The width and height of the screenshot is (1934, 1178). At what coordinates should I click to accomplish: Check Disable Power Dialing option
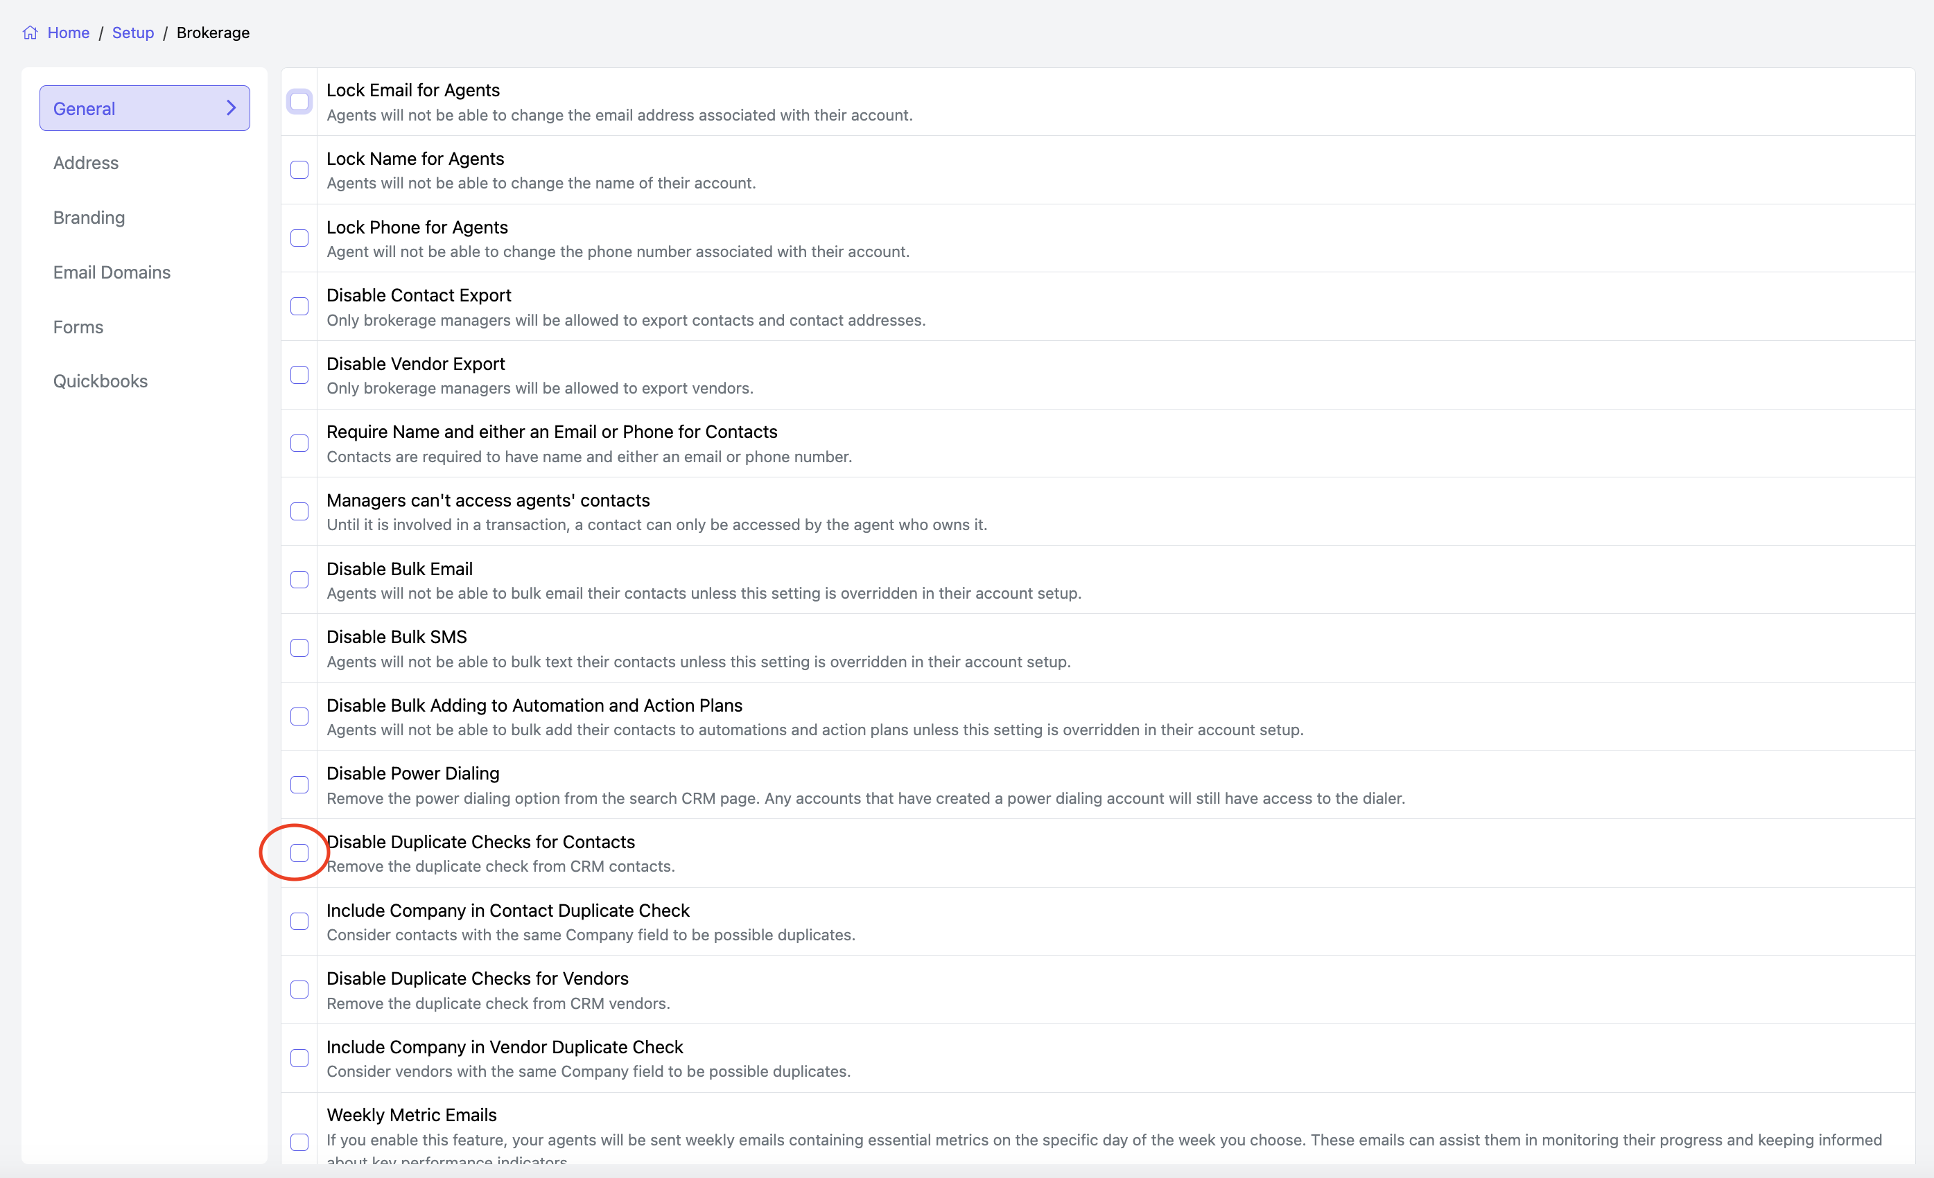coord(299,785)
